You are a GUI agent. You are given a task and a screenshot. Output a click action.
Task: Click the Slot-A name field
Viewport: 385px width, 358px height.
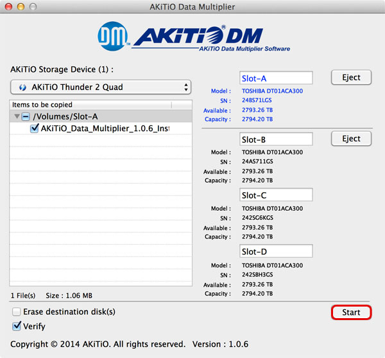276,78
